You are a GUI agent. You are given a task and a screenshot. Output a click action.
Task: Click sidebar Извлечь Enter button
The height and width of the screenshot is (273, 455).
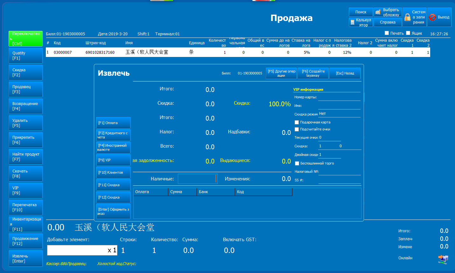(25, 258)
